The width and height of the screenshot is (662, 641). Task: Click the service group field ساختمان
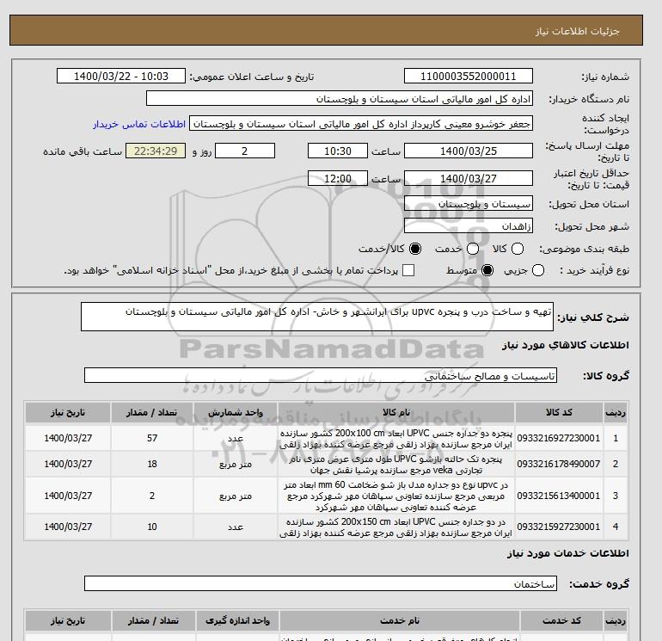[x=321, y=584]
